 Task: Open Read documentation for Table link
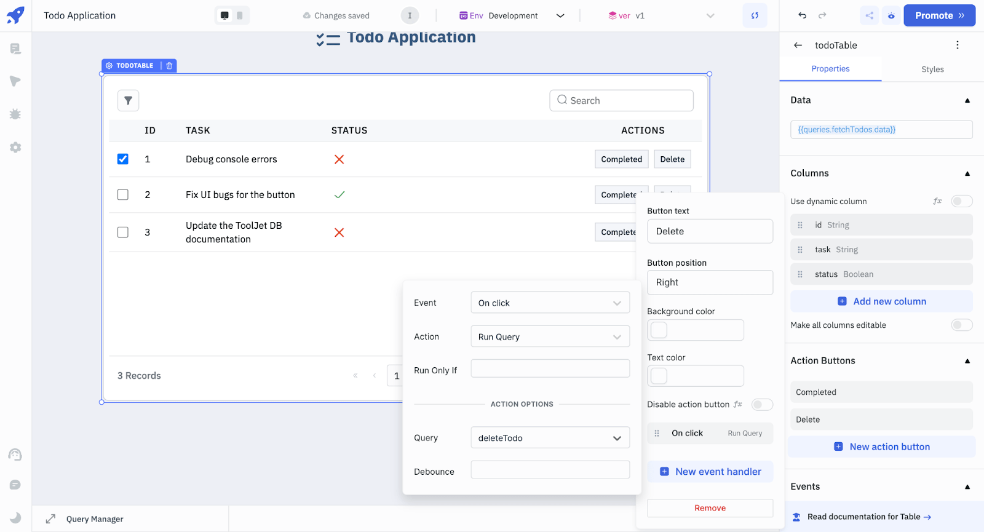(869, 517)
